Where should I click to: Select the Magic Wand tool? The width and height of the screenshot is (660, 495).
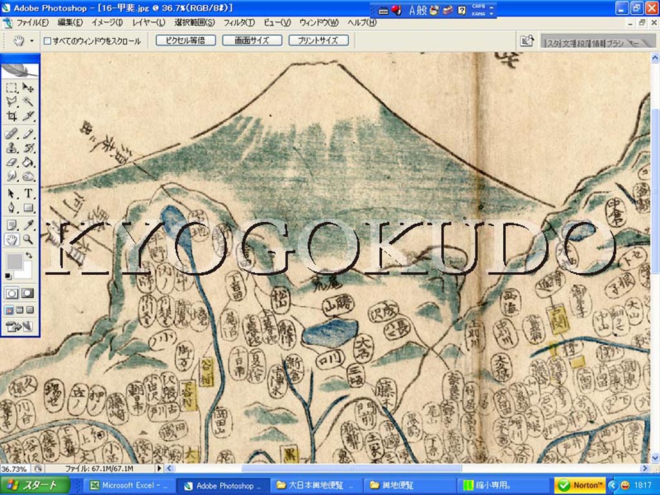coord(28,101)
